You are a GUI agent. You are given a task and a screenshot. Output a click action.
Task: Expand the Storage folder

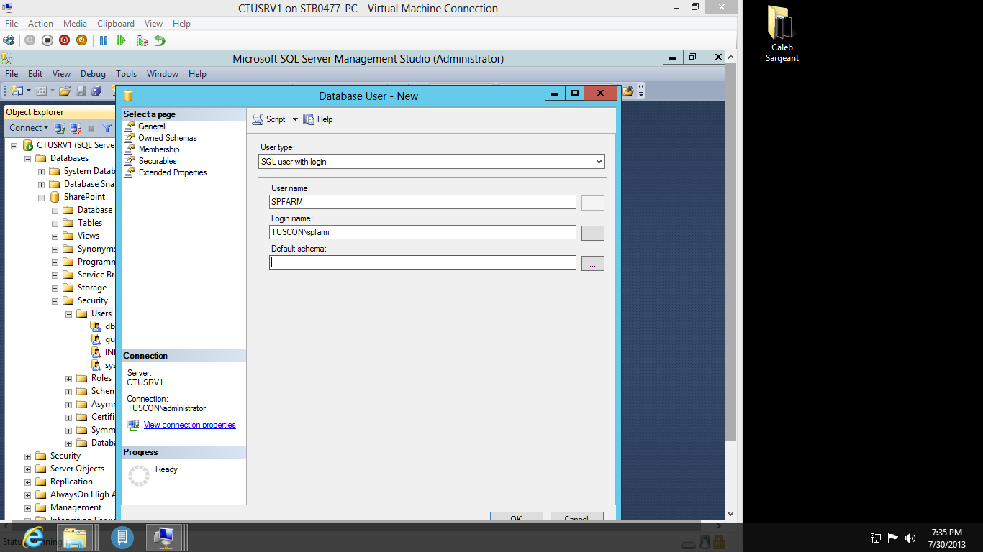coord(55,287)
